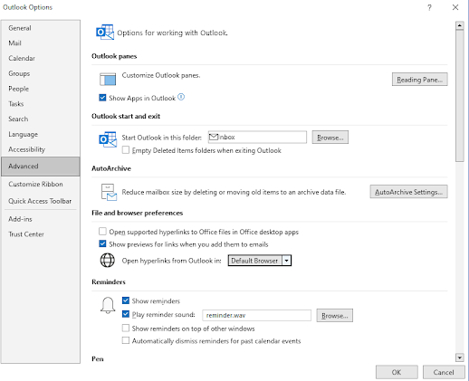
Task: Confirm changes with the OK button
Action: [x=397, y=372]
